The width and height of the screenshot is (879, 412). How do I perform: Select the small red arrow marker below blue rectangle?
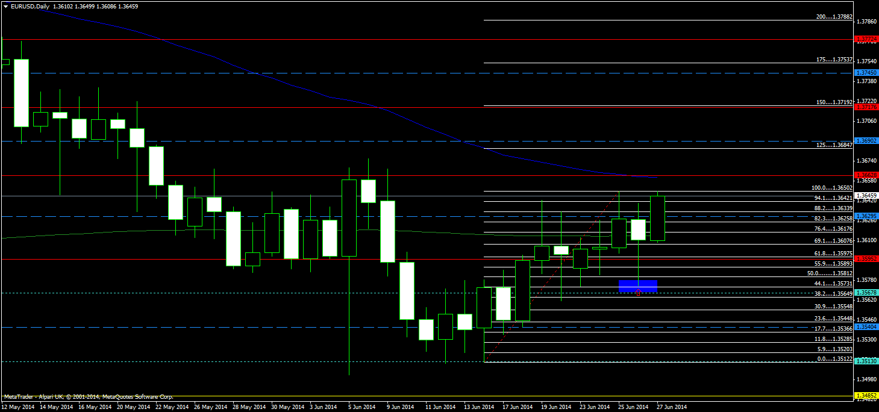point(638,293)
